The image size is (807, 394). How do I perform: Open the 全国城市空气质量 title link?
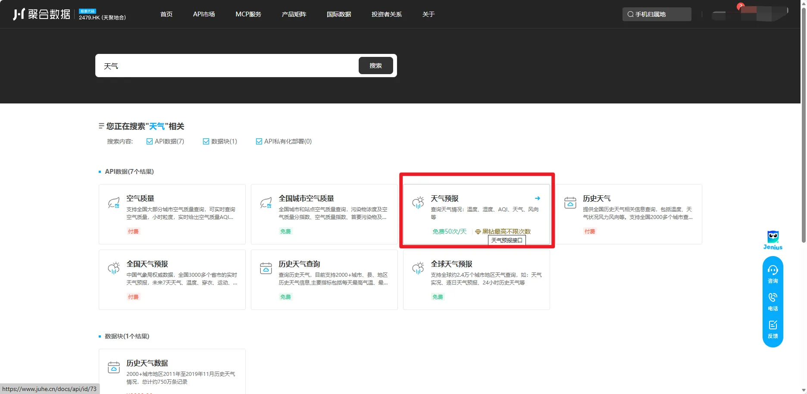(x=306, y=198)
